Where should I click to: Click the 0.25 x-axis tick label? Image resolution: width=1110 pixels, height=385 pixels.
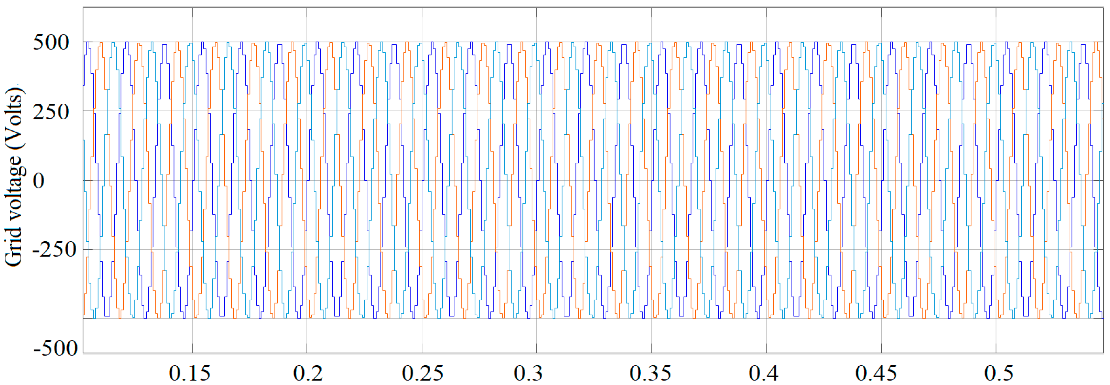[x=422, y=373]
